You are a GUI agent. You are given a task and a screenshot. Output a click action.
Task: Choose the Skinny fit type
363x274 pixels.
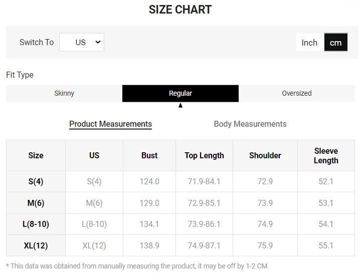[x=64, y=93]
